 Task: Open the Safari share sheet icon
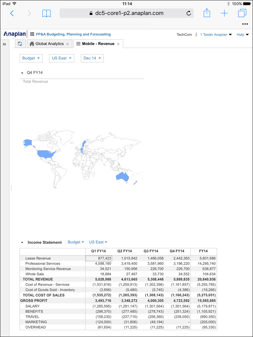pyautogui.click(x=207, y=13)
